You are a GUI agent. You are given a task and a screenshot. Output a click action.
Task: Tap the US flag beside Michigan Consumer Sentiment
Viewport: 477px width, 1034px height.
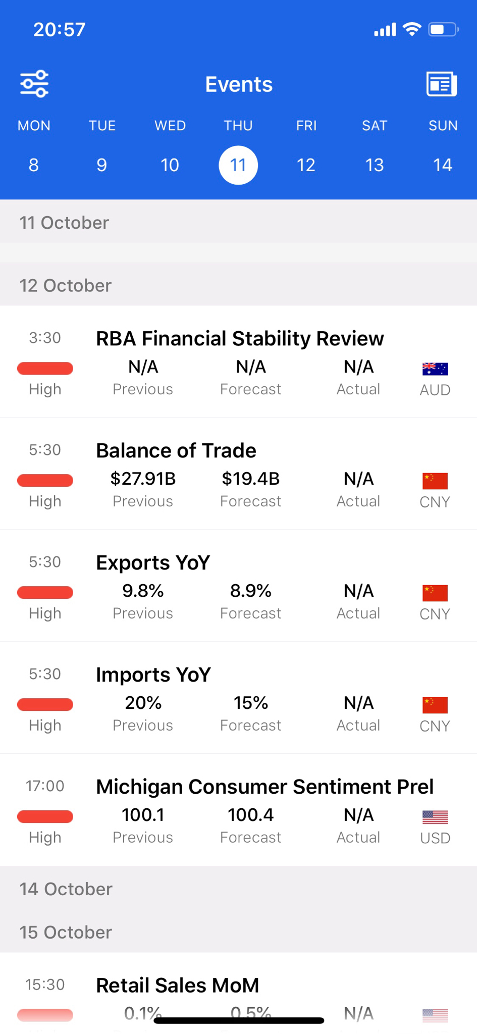coord(435,817)
